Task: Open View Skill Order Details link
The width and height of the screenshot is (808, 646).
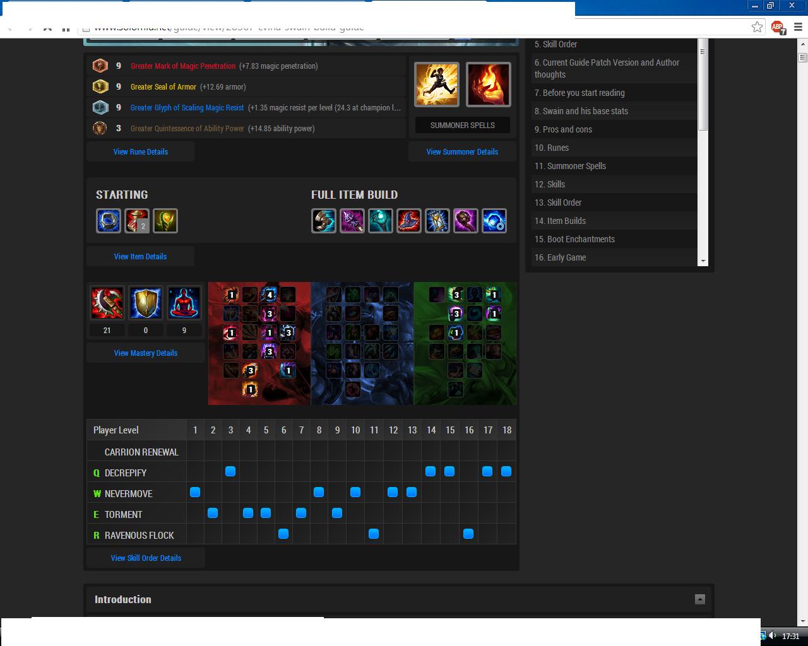Action: (x=146, y=558)
